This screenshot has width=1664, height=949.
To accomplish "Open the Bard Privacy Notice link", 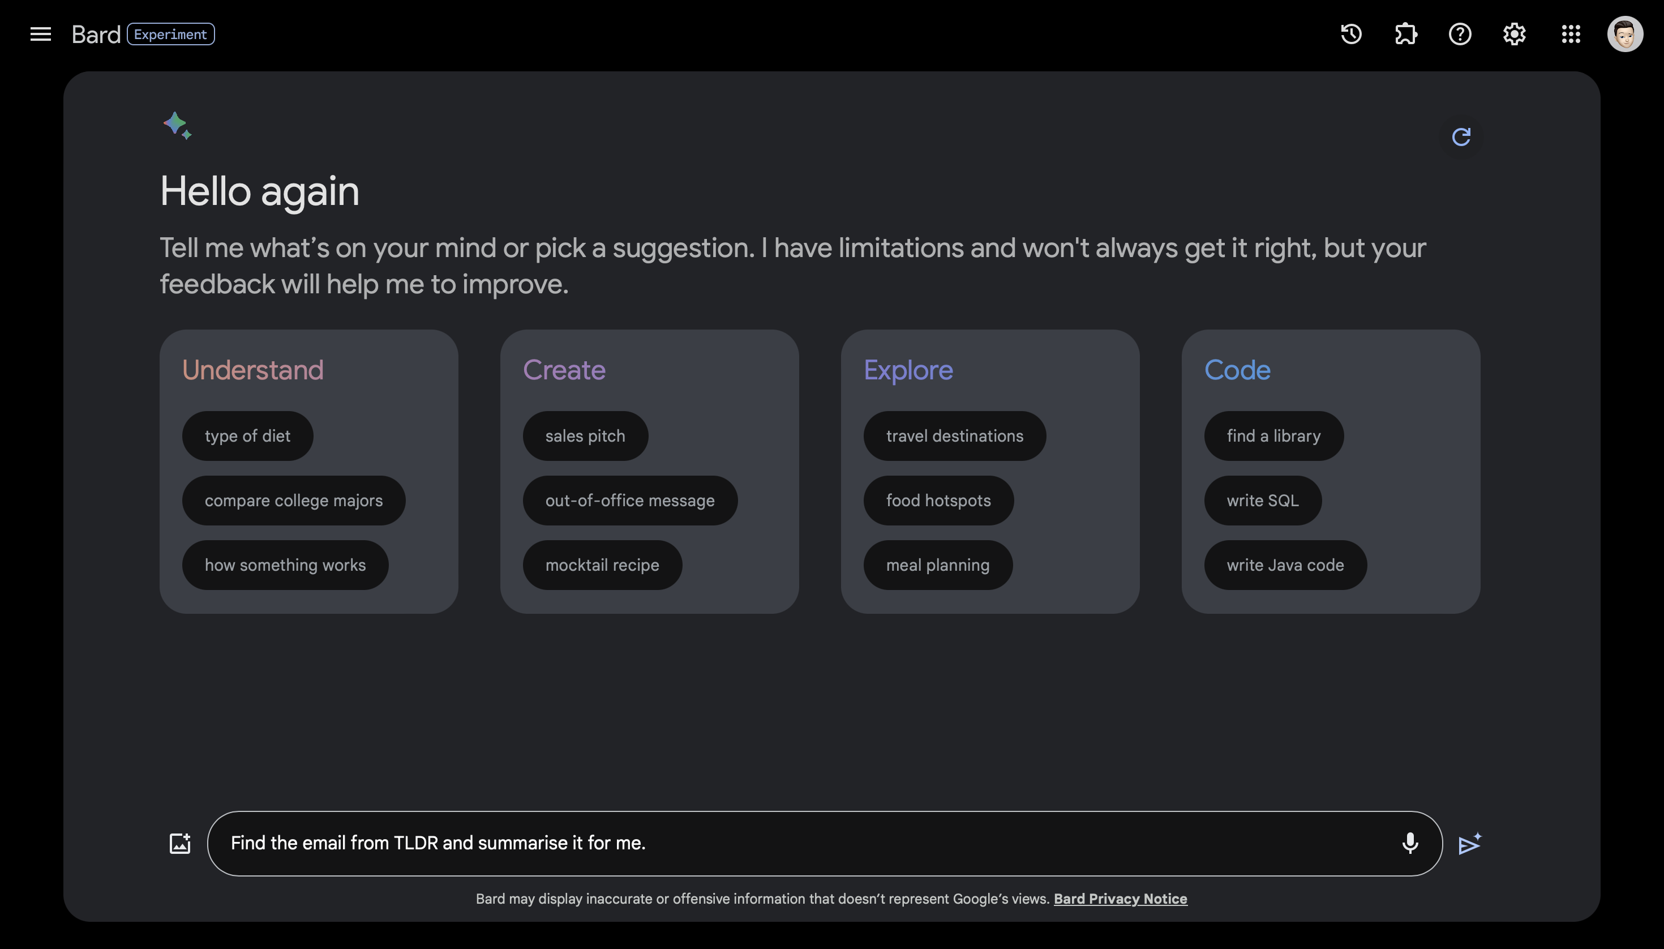I will (1120, 899).
